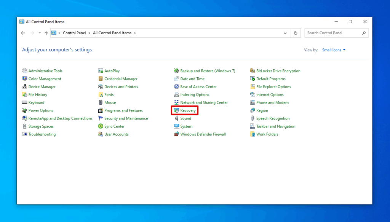The height and width of the screenshot is (222, 390).
Task: Navigate to Control Panel via breadcrumb
Action: tap(75, 33)
